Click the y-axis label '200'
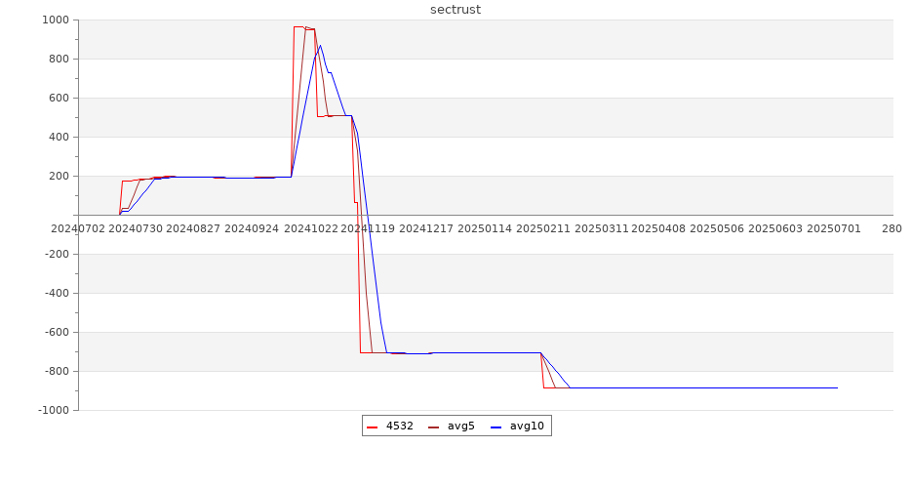912x488 pixels. point(59,176)
